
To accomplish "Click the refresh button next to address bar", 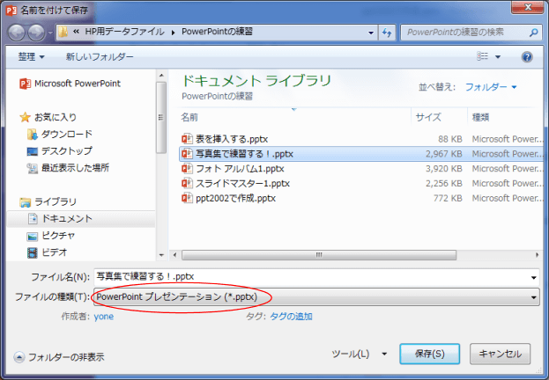I will pyautogui.click(x=387, y=33).
